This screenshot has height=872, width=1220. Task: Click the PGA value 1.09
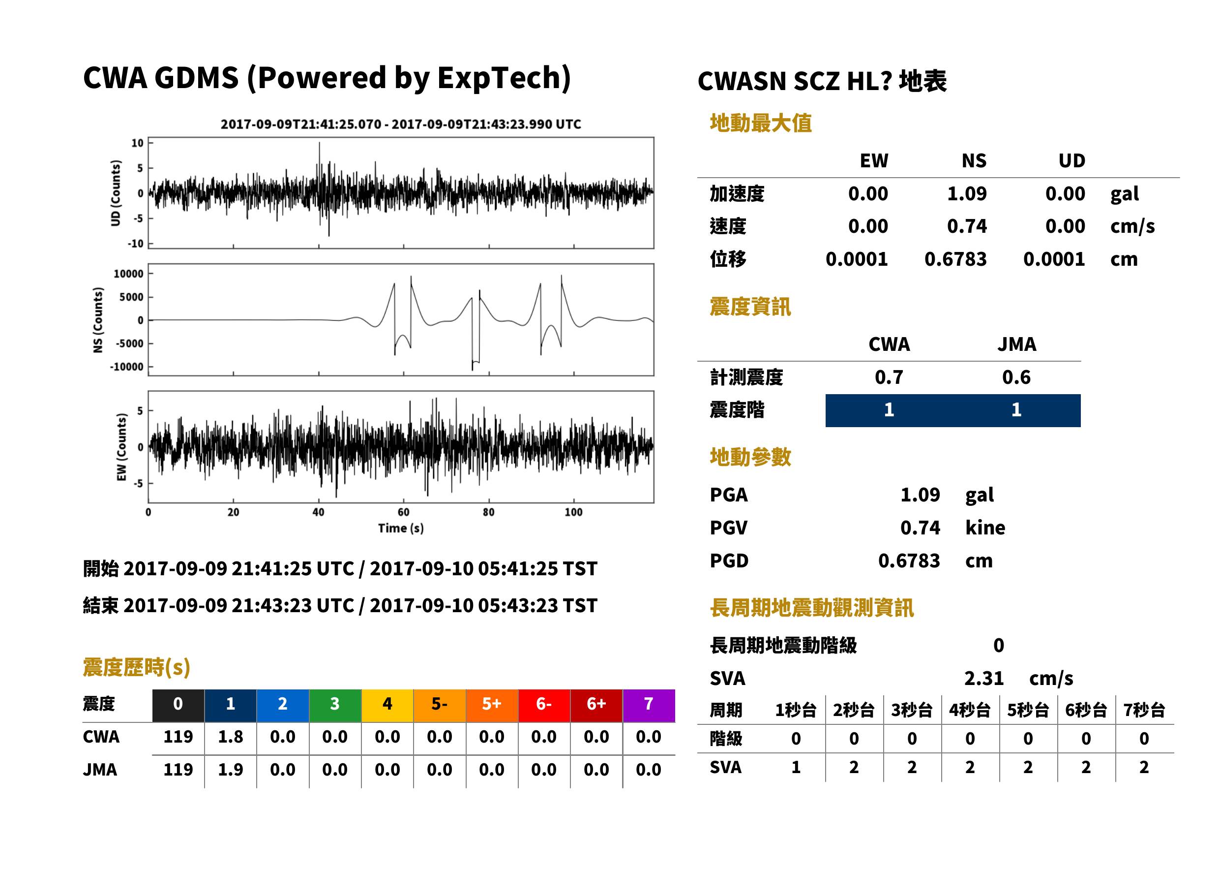tap(920, 495)
